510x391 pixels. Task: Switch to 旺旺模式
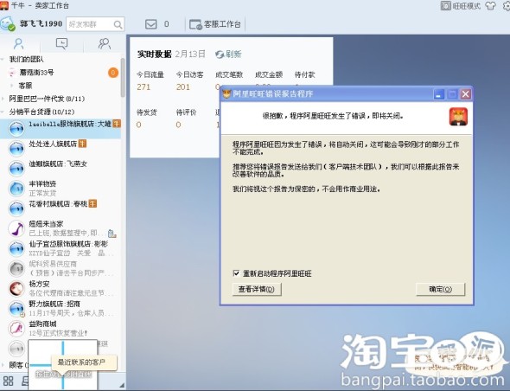(x=460, y=6)
